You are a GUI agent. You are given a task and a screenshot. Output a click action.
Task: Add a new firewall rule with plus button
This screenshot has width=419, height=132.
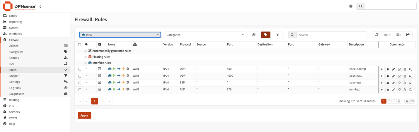click(x=384, y=101)
